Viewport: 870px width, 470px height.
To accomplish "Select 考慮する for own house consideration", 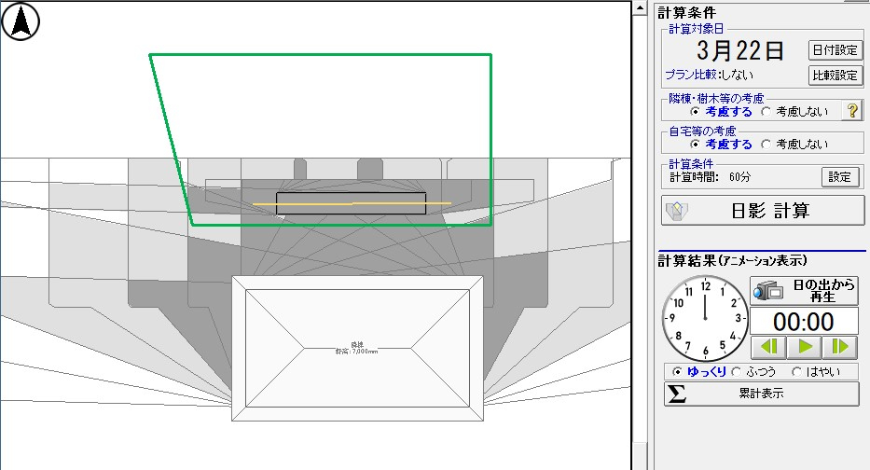I will 696,145.
